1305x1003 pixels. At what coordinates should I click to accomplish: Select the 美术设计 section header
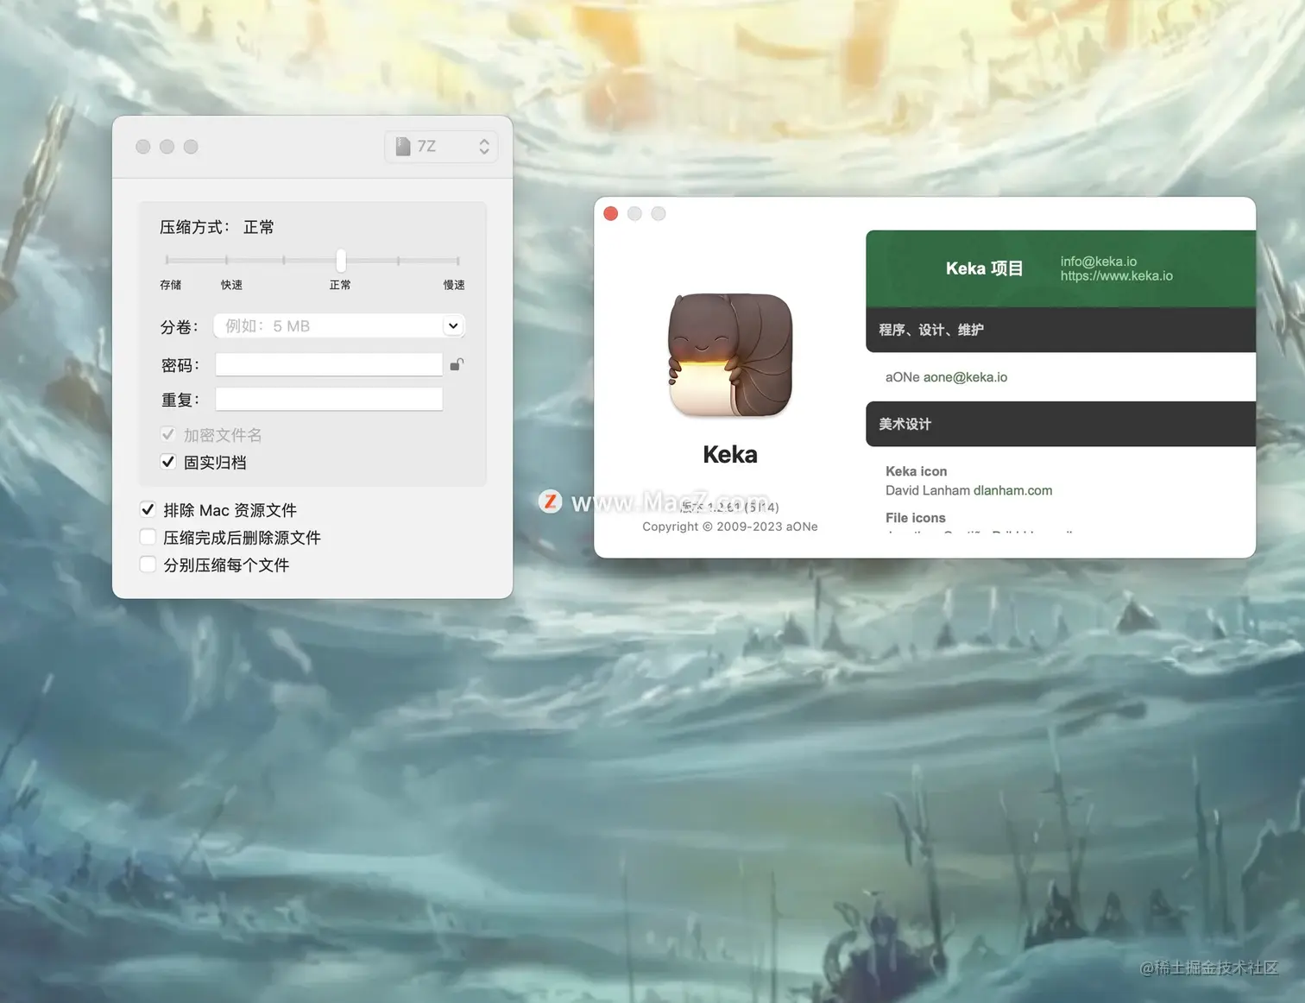tap(904, 424)
